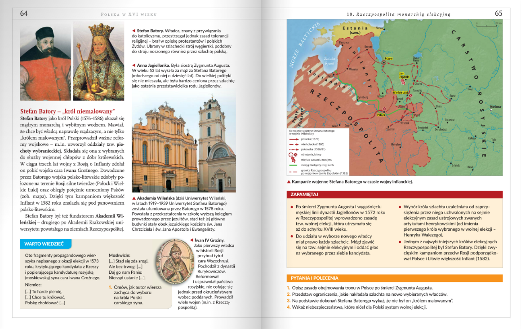The height and width of the screenshot is (329, 521).
Task: Click question 2 "Przedstaw ograniczenia"
Action: click(367, 294)
